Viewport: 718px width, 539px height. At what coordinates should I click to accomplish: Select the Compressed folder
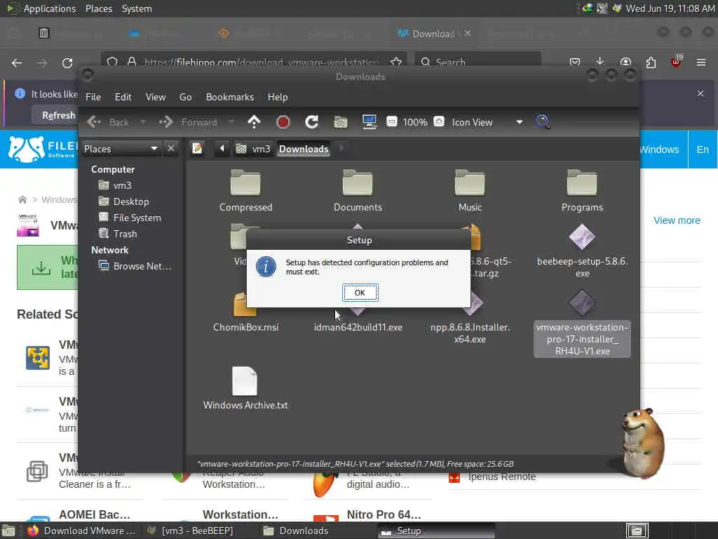pos(245,191)
